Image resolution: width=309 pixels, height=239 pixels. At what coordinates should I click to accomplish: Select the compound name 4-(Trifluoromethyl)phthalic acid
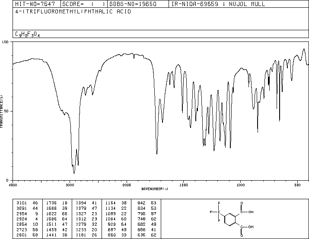coord(73,11)
